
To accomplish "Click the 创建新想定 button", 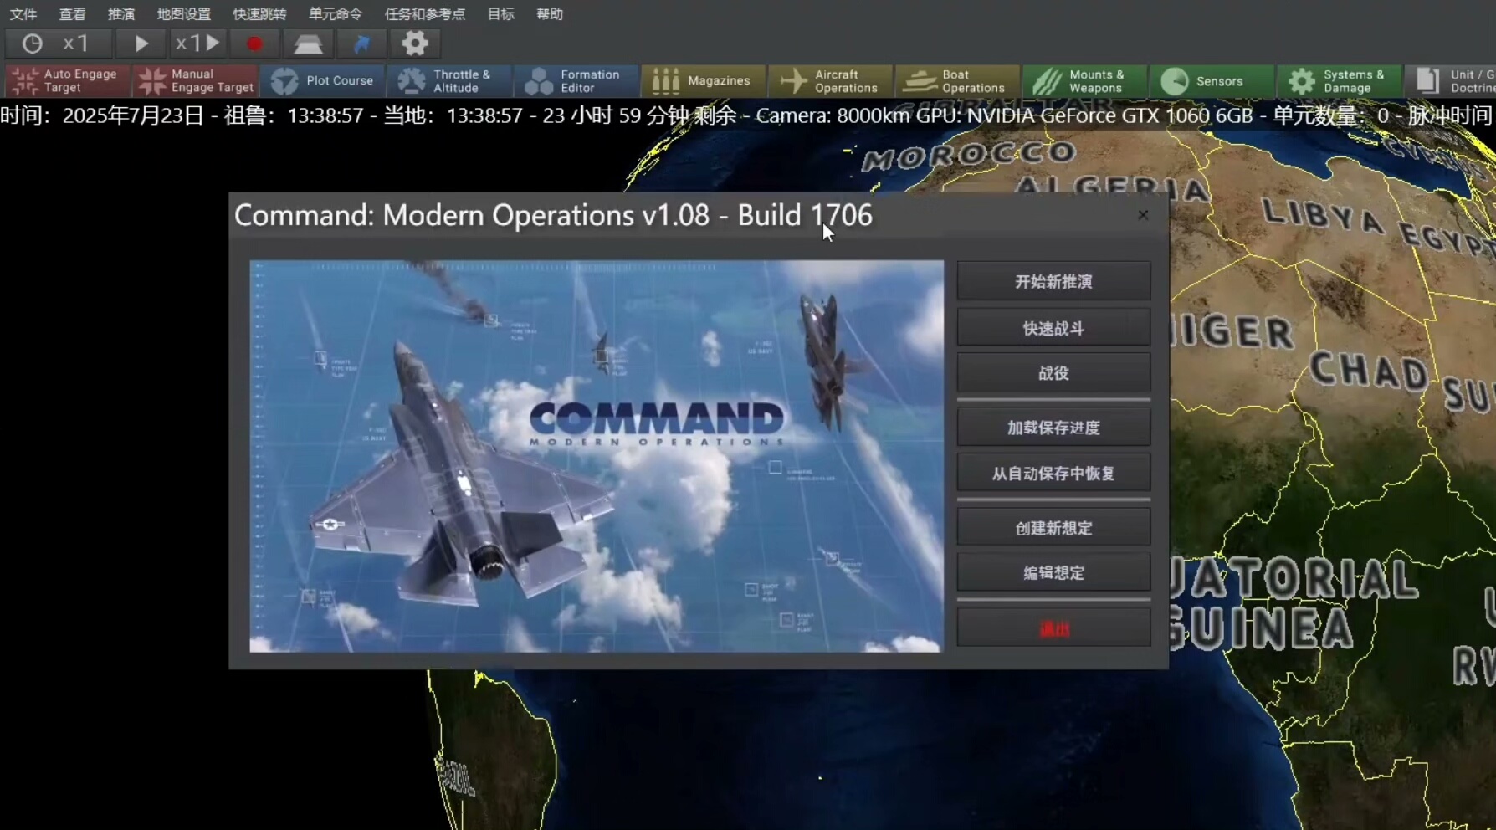I will coord(1053,528).
